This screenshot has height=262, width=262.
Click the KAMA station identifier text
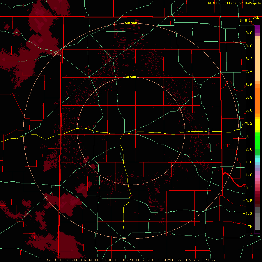coord(168,260)
